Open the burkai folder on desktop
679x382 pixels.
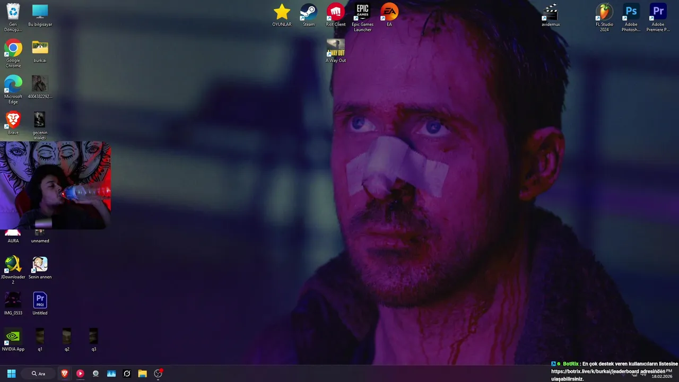point(40,51)
